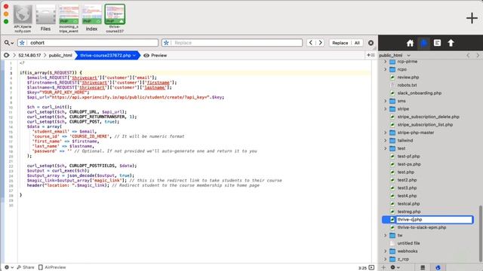Open the file browser gear action menu
Screen dimensions: 483x271
(395, 267)
